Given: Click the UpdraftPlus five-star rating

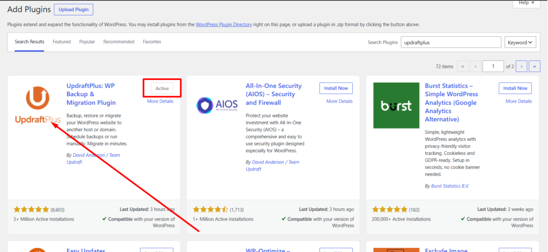Looking at the screenshot, I should (x=32, y=209).
